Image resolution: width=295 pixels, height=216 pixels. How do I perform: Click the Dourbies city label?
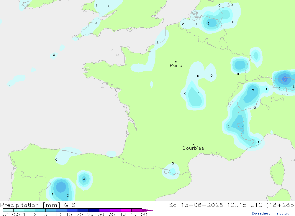click(193, 148)
